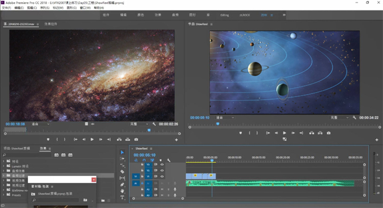This screenshot has width=383, height=208.
Task: Open Source monitor zoom level dropdown
Action: click(x=41, y=124)
